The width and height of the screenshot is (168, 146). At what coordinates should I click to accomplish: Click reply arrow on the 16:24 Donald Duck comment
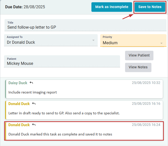tap(34, 125)
